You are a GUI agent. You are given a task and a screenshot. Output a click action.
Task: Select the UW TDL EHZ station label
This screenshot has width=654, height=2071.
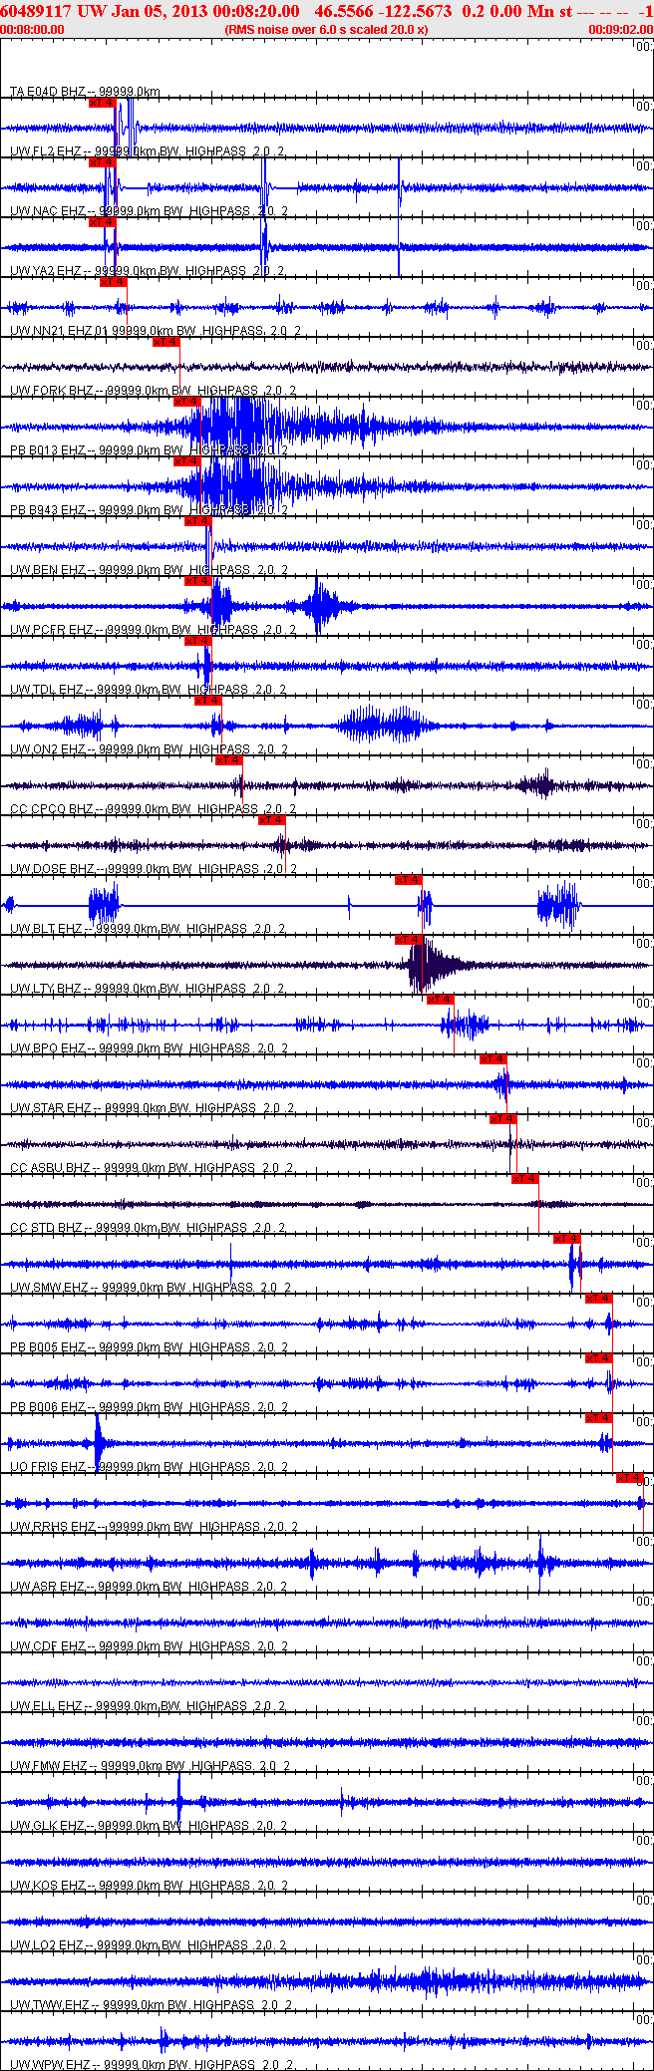tap(47, 690)
